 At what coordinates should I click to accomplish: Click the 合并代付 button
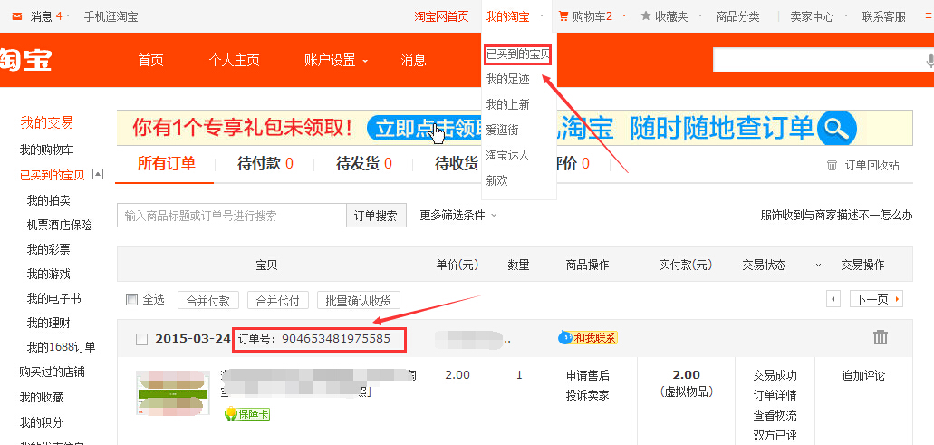point(277,300)
